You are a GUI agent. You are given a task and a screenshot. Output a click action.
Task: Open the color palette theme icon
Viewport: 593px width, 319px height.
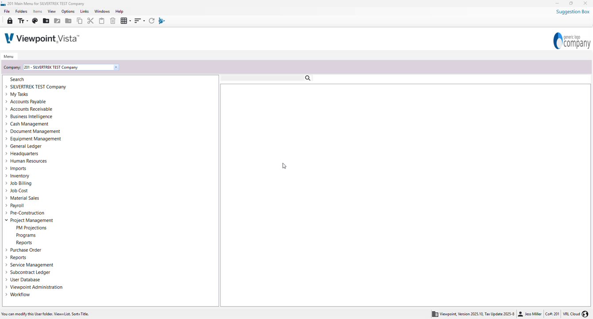tap(35, 21)
